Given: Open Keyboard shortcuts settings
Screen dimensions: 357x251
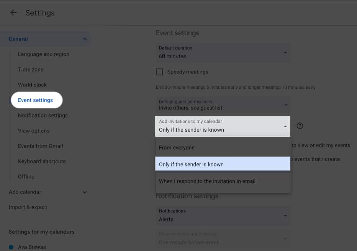Looking at the screenshot, I should 42,161.
